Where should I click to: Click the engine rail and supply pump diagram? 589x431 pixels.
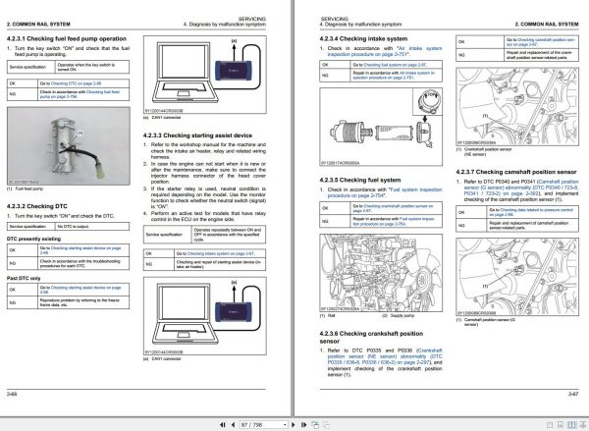pos(381,273)
